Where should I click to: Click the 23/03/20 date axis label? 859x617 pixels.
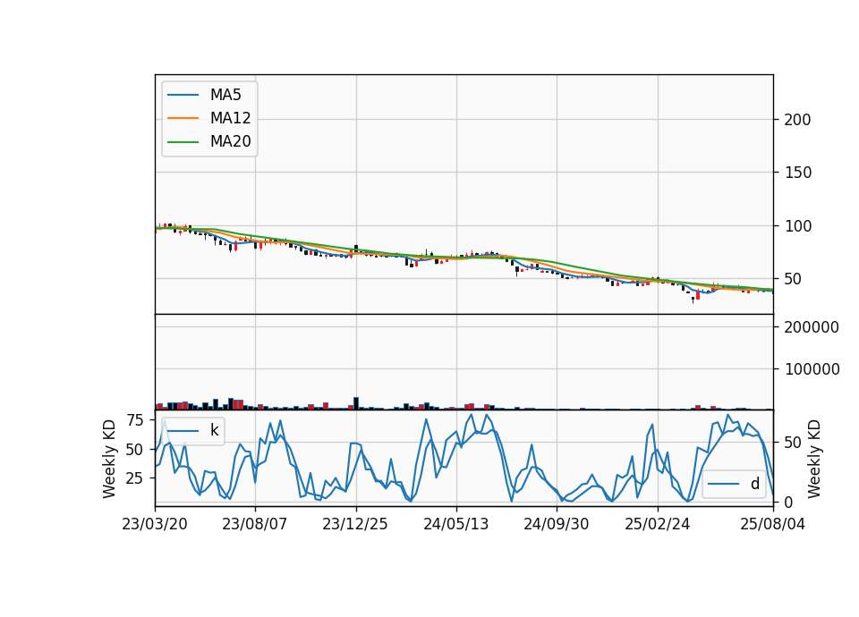(155, 524)
